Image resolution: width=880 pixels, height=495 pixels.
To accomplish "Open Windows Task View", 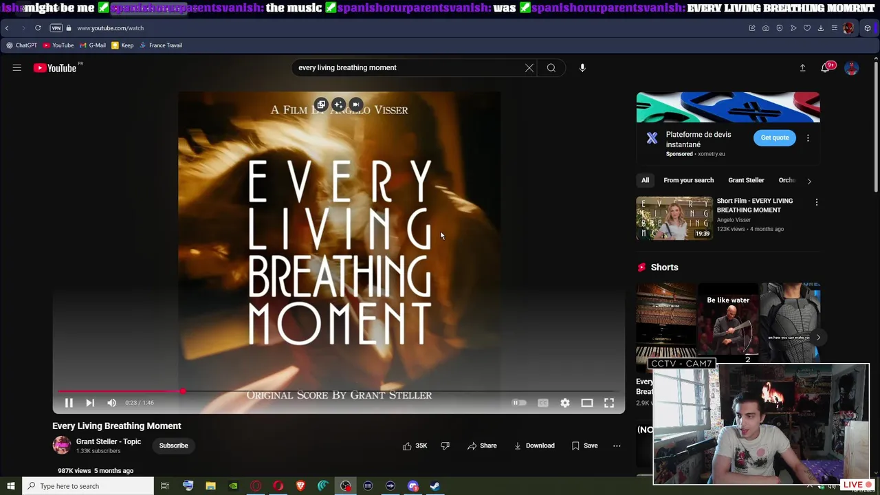I will click(165, 486).
